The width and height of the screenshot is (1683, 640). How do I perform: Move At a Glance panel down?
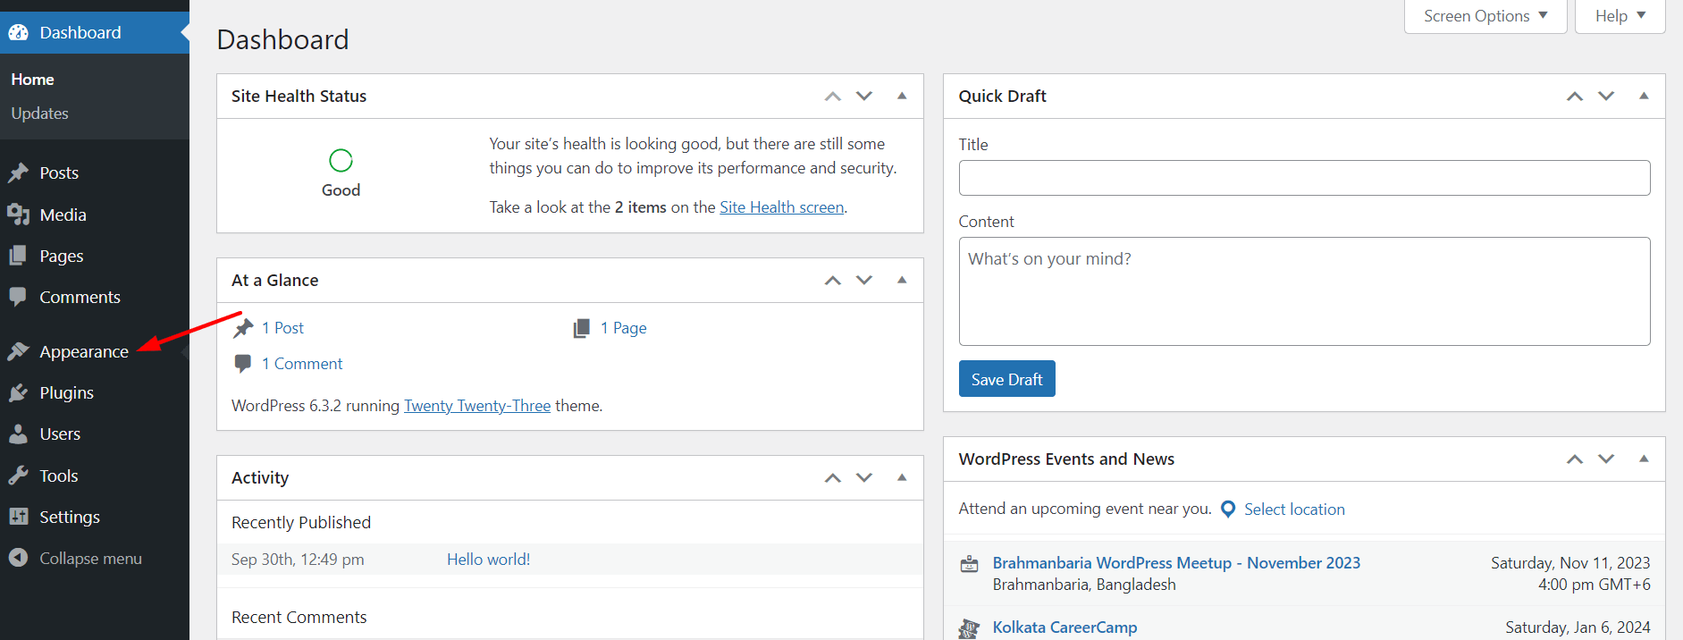pos(864,280)
